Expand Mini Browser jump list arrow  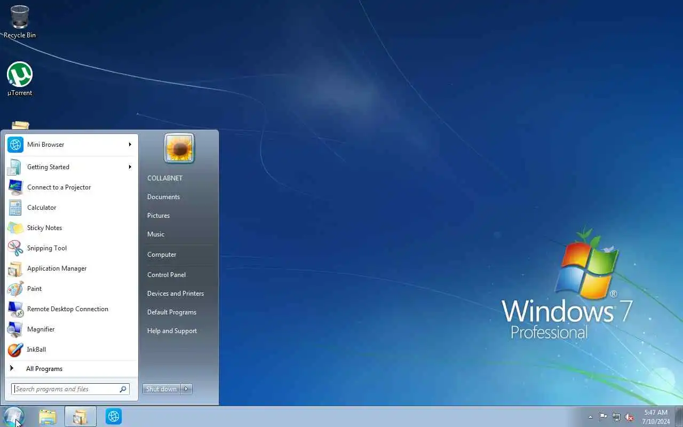(x=130, y=145)
